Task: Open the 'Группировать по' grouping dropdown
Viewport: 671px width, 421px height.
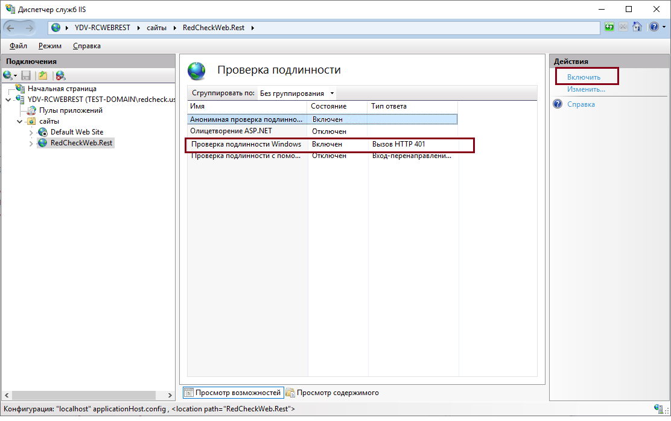Action: click(296, 93)
